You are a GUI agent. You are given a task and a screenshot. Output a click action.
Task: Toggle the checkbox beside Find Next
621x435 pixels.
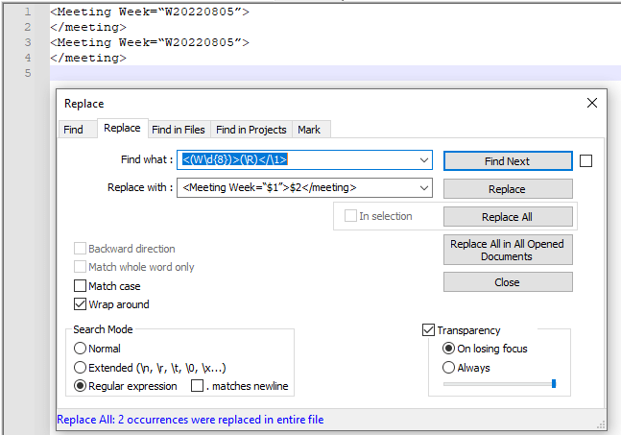click(585, 161)
